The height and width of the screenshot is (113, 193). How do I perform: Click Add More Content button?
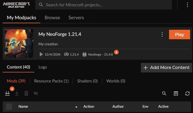[166, 67]
